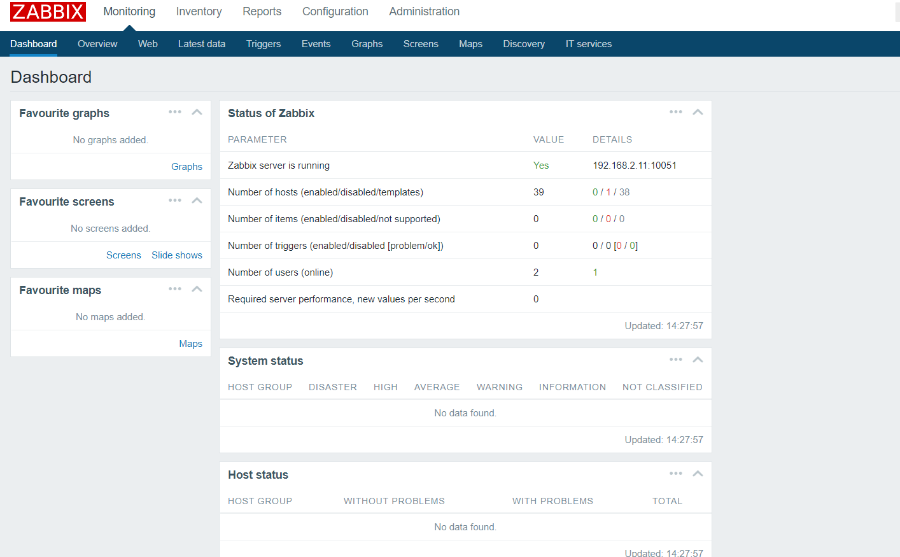Click the 'Required server performance' row text

(x=341, y=299)
